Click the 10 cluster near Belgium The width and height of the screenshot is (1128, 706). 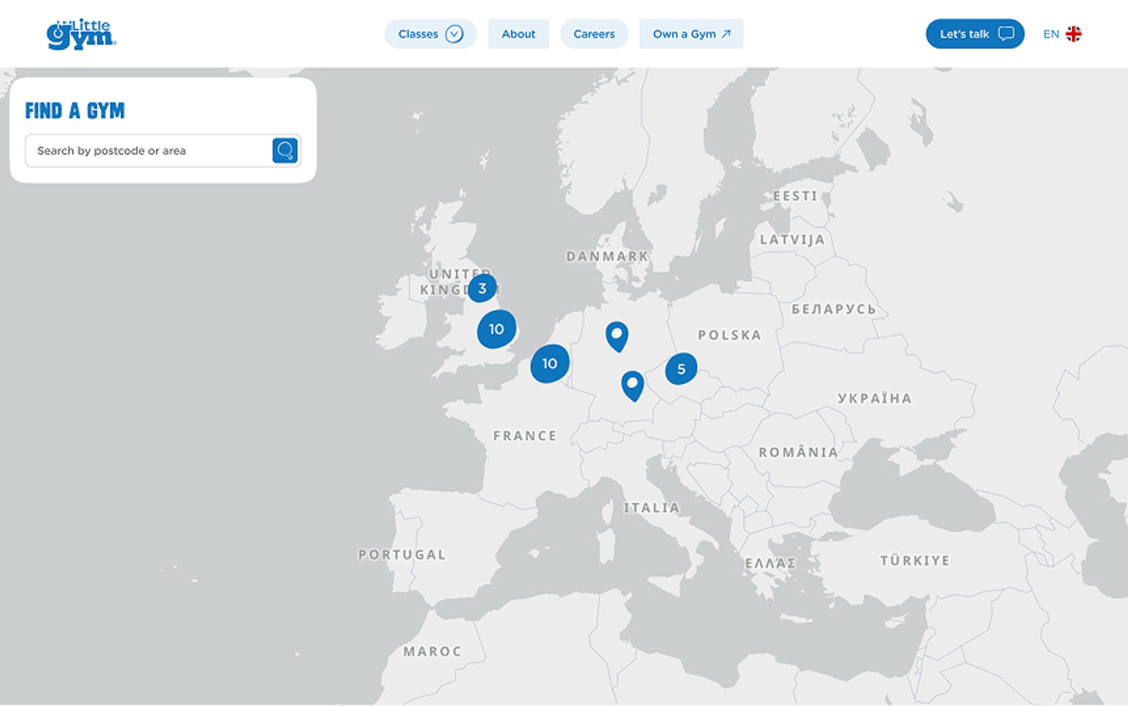click(550, 364)
